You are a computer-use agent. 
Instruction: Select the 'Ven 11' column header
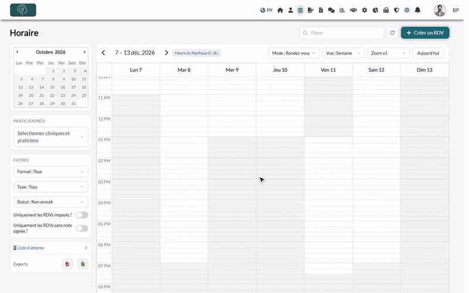(328, 70)
